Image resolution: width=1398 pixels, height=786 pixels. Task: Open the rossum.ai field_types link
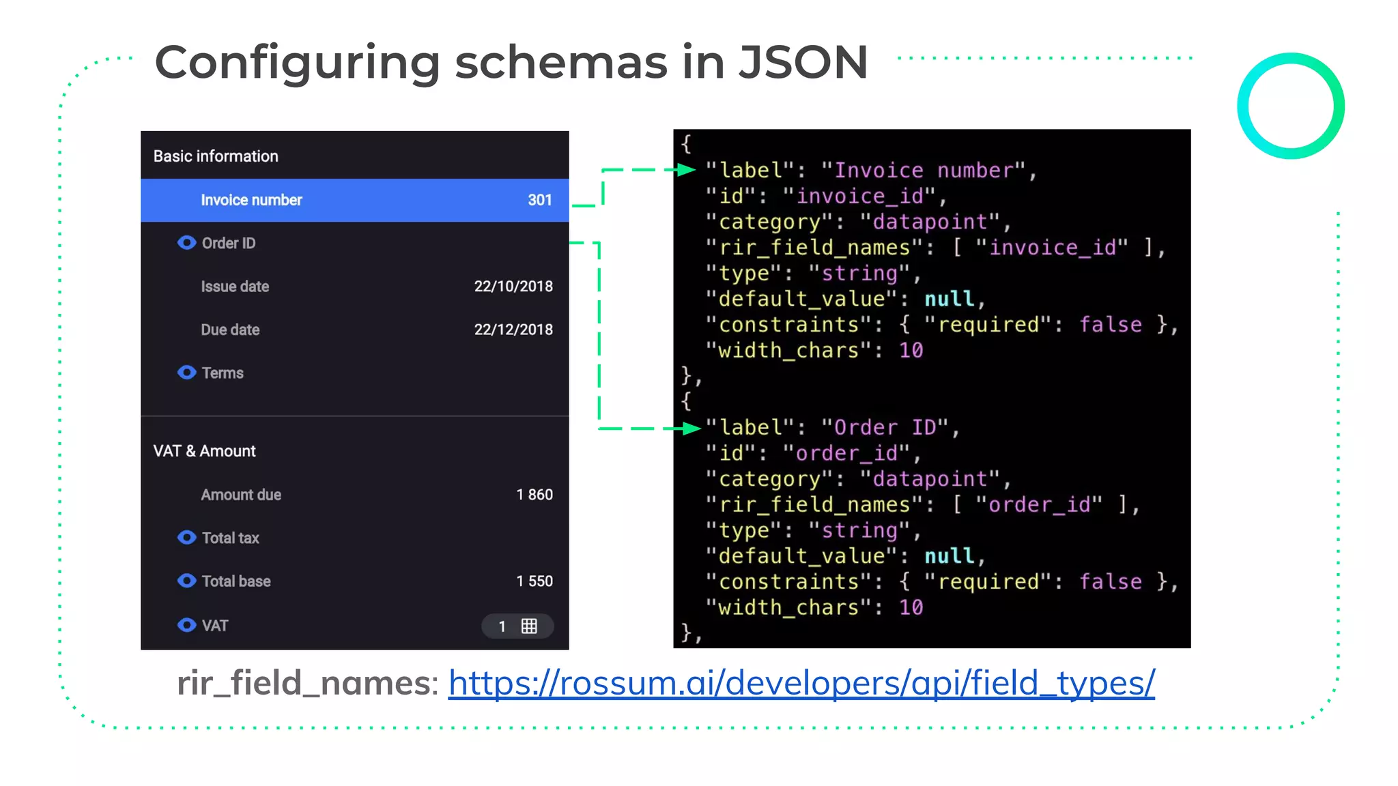[x=801, y=682]
